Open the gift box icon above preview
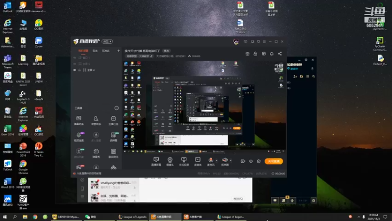Screen dimensions: 392x221 [x=247, y=54]
